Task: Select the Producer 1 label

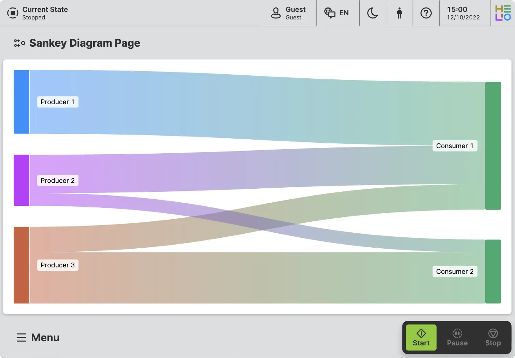Action: point(58,102)
